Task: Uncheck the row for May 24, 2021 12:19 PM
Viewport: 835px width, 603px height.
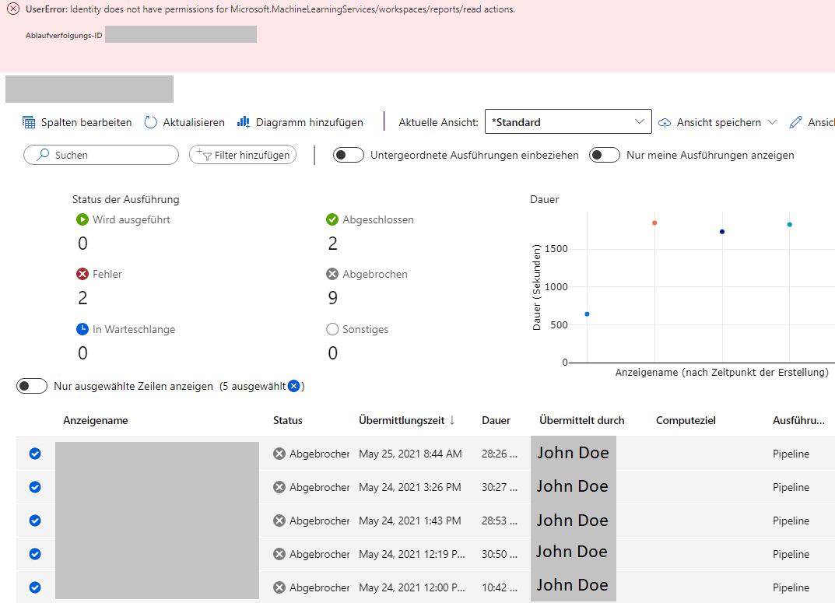Action: pos(35,554)
